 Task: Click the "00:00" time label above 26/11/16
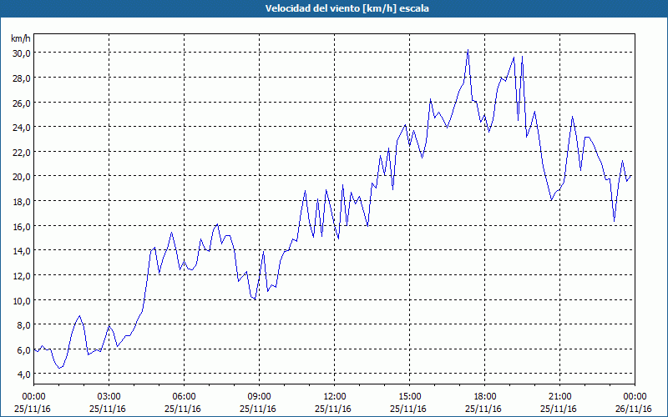point(635,397)
